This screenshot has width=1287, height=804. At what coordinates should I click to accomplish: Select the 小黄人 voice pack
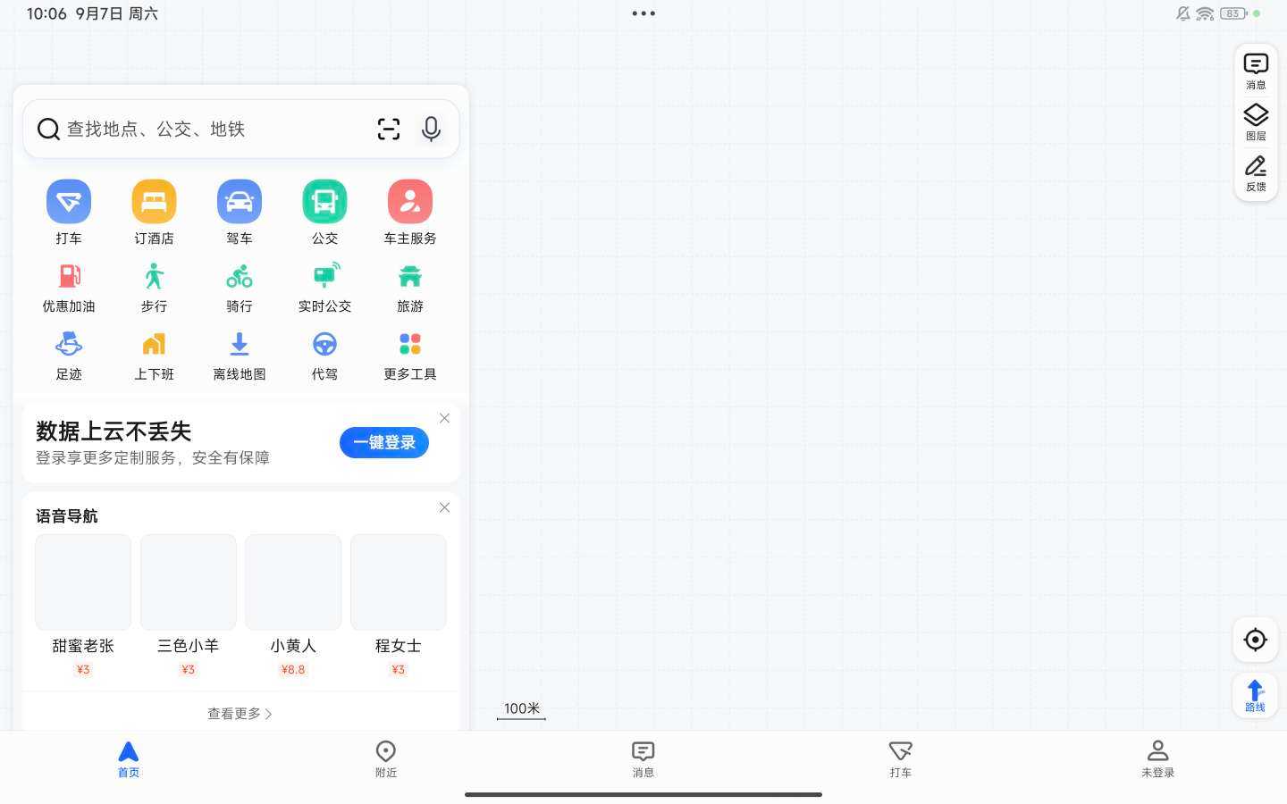293,605
